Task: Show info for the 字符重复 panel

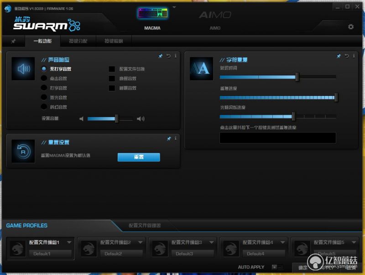Action: tap(354, 56)
